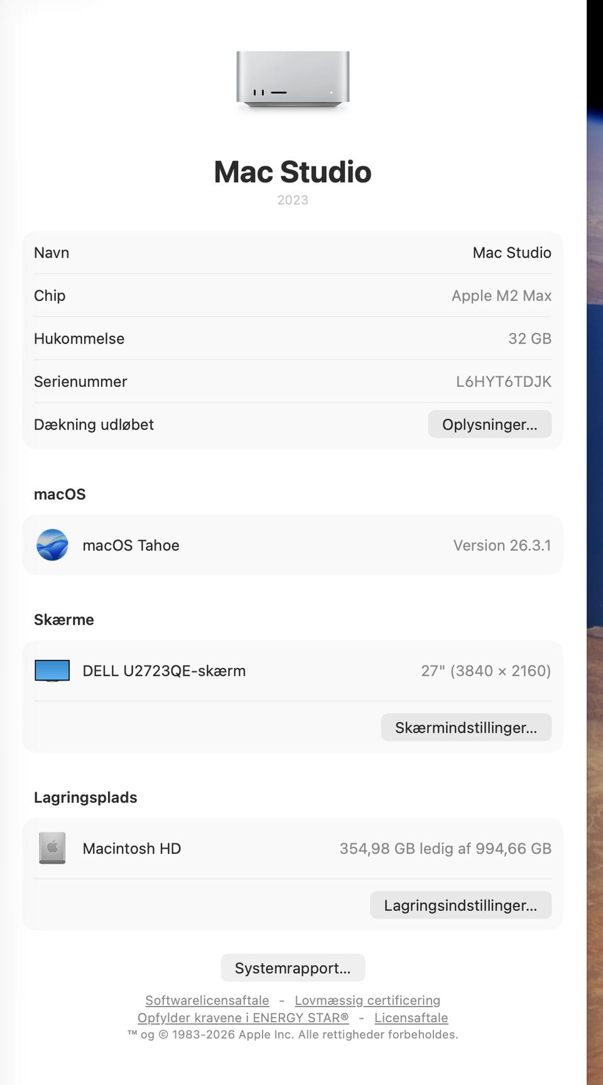Screen dimensions: 603x1085
Task: Open the Systemrapport system report
Action: [x=293, y=968]
